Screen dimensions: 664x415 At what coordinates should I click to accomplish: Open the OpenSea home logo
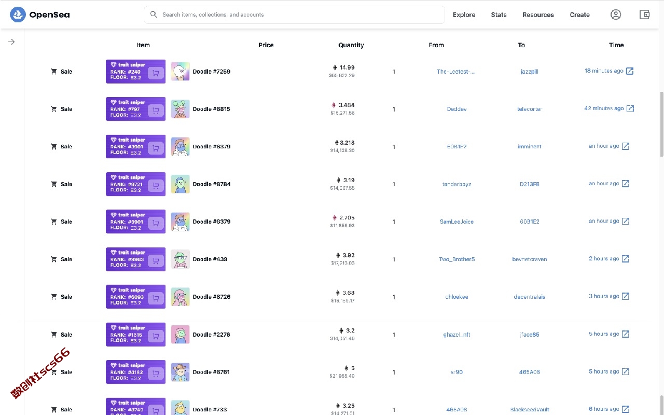(x=40, y=15)
